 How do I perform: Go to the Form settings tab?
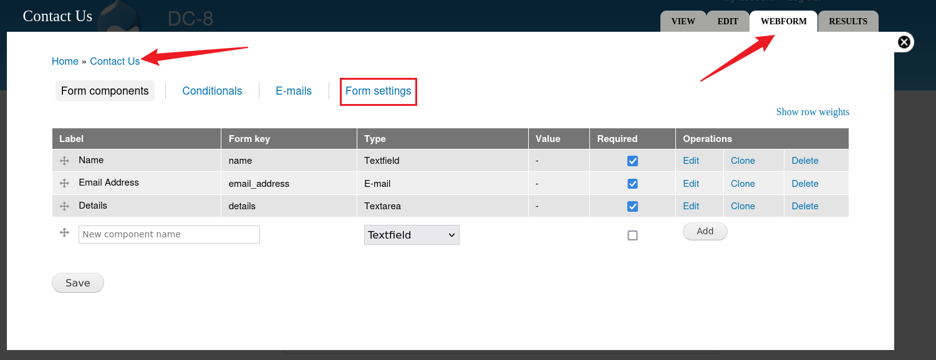(x=378, y=91)
